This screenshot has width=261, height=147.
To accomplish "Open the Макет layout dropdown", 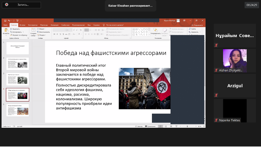I will (x=41, y=29).
